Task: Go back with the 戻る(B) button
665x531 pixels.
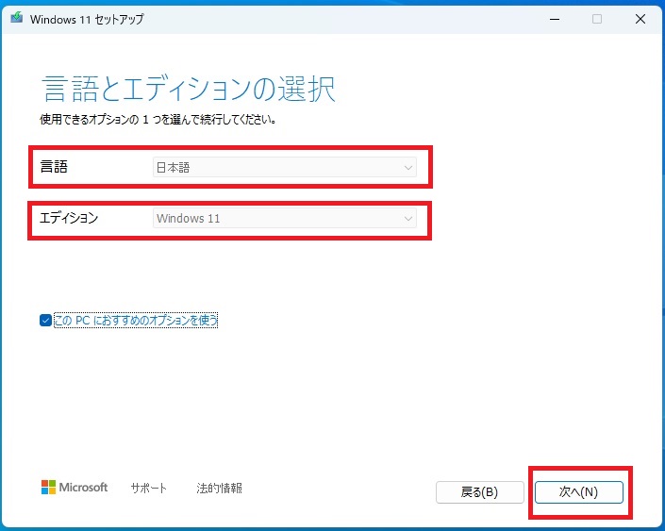Action: [x=479, y=492]
